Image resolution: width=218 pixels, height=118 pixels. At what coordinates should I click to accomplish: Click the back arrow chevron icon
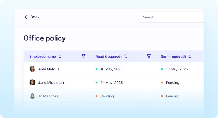[x=26, y=17]
